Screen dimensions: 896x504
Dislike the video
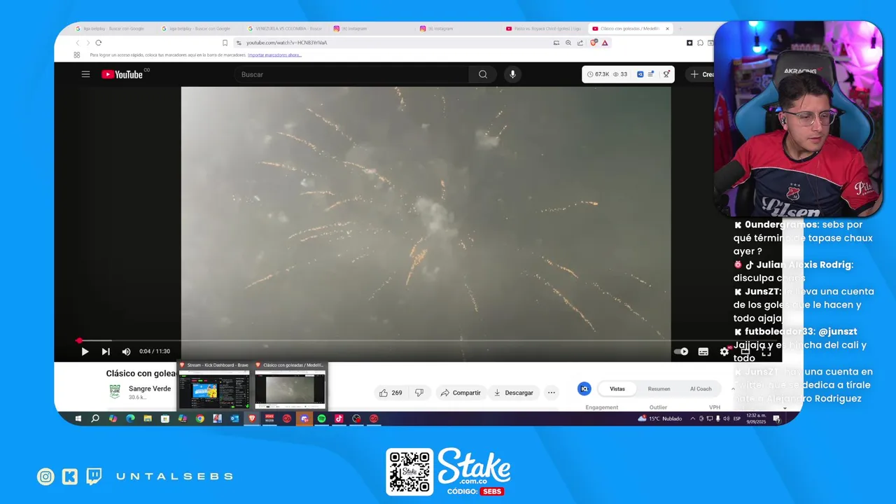click(x=419, y=393)
